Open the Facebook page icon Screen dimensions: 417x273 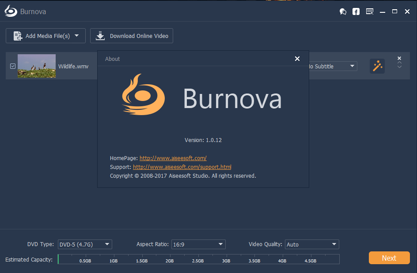[x=356, y=11]
